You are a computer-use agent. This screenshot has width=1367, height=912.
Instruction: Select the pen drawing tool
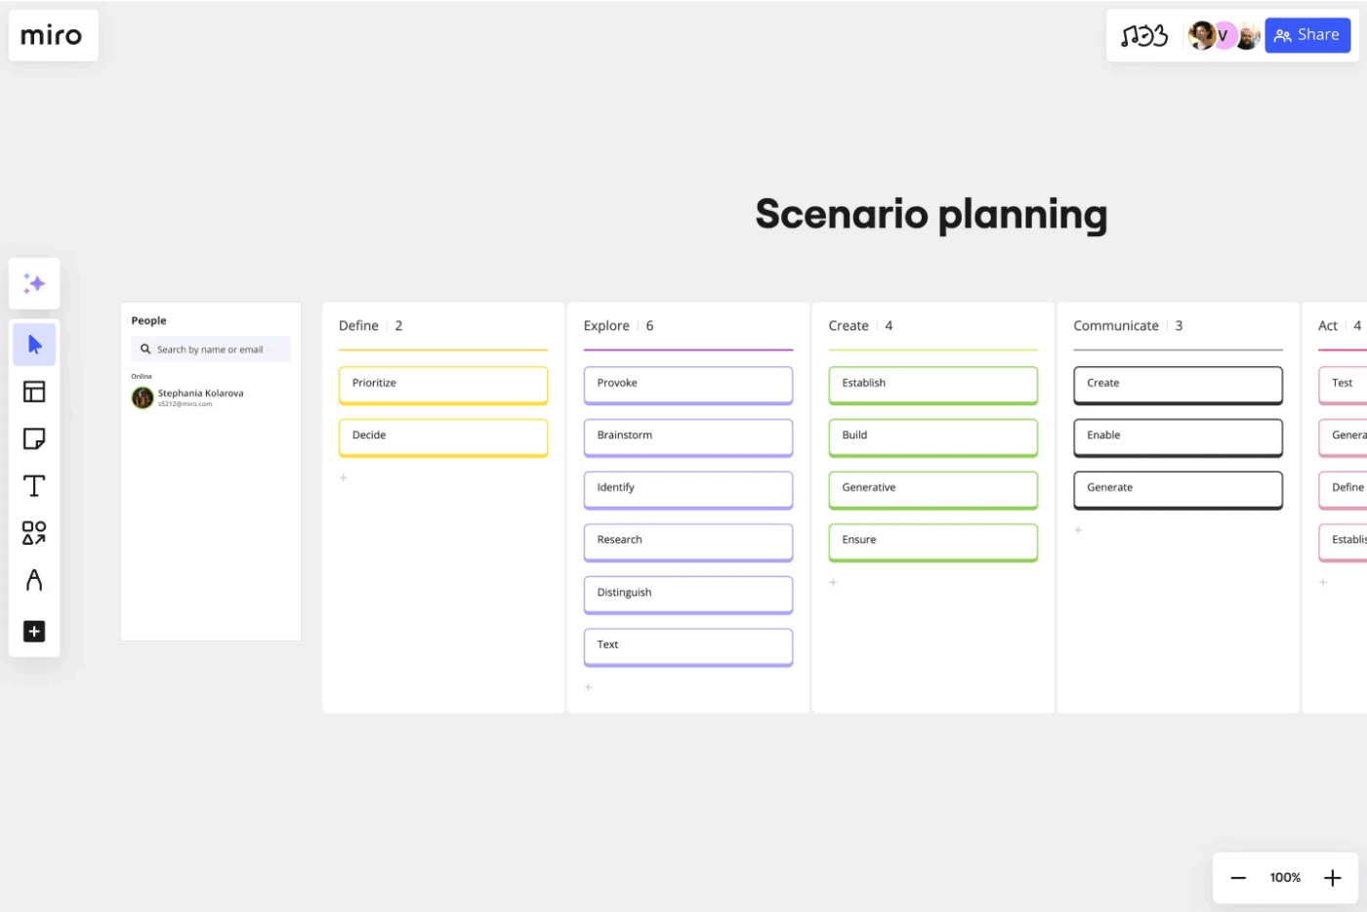[x=34, y=580]
